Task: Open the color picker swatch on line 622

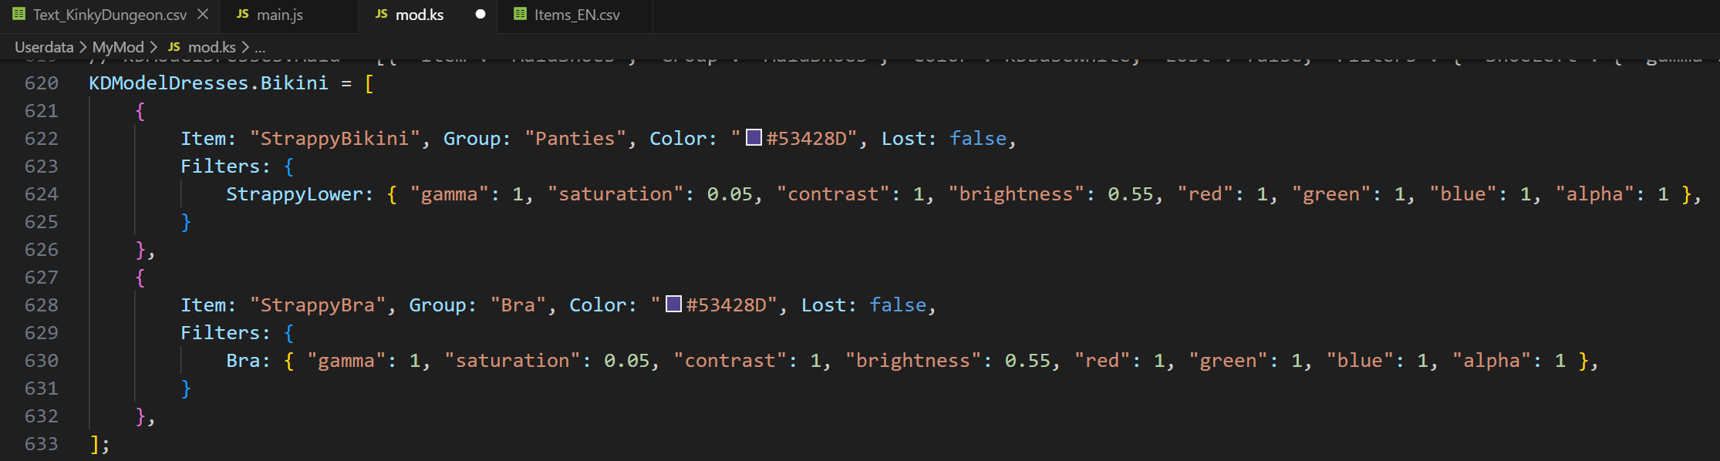Action: coord(754,138)
